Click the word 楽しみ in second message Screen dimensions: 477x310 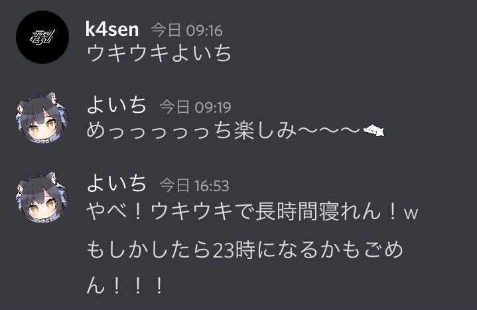[265, 131]
